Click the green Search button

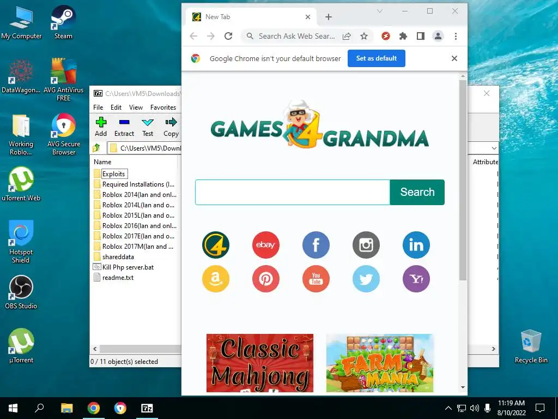click(417, 192)
